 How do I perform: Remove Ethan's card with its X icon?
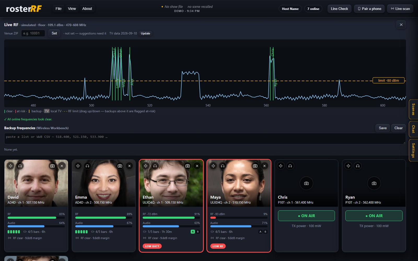point(197,166)
